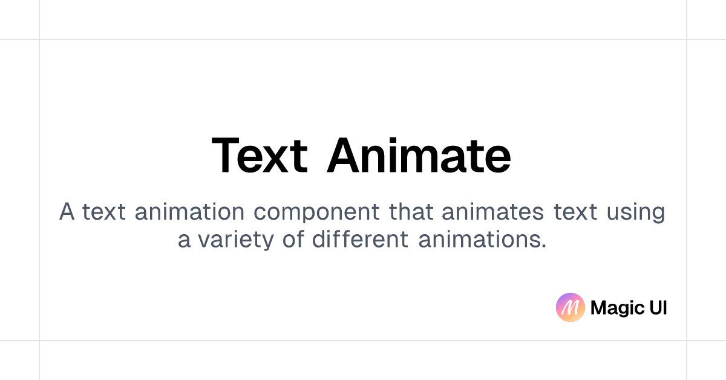726x380 pixels.
Task: Click the bottom-left grid line intersection
Action: (x=39, y=340)
